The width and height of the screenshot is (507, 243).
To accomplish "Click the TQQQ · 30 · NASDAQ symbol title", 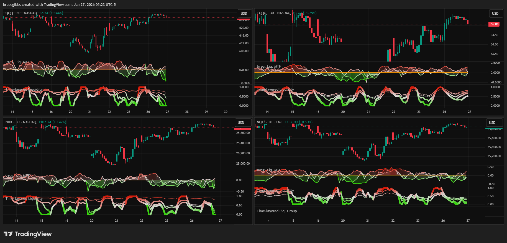I will pyautogui.click(x=273, y=13).
